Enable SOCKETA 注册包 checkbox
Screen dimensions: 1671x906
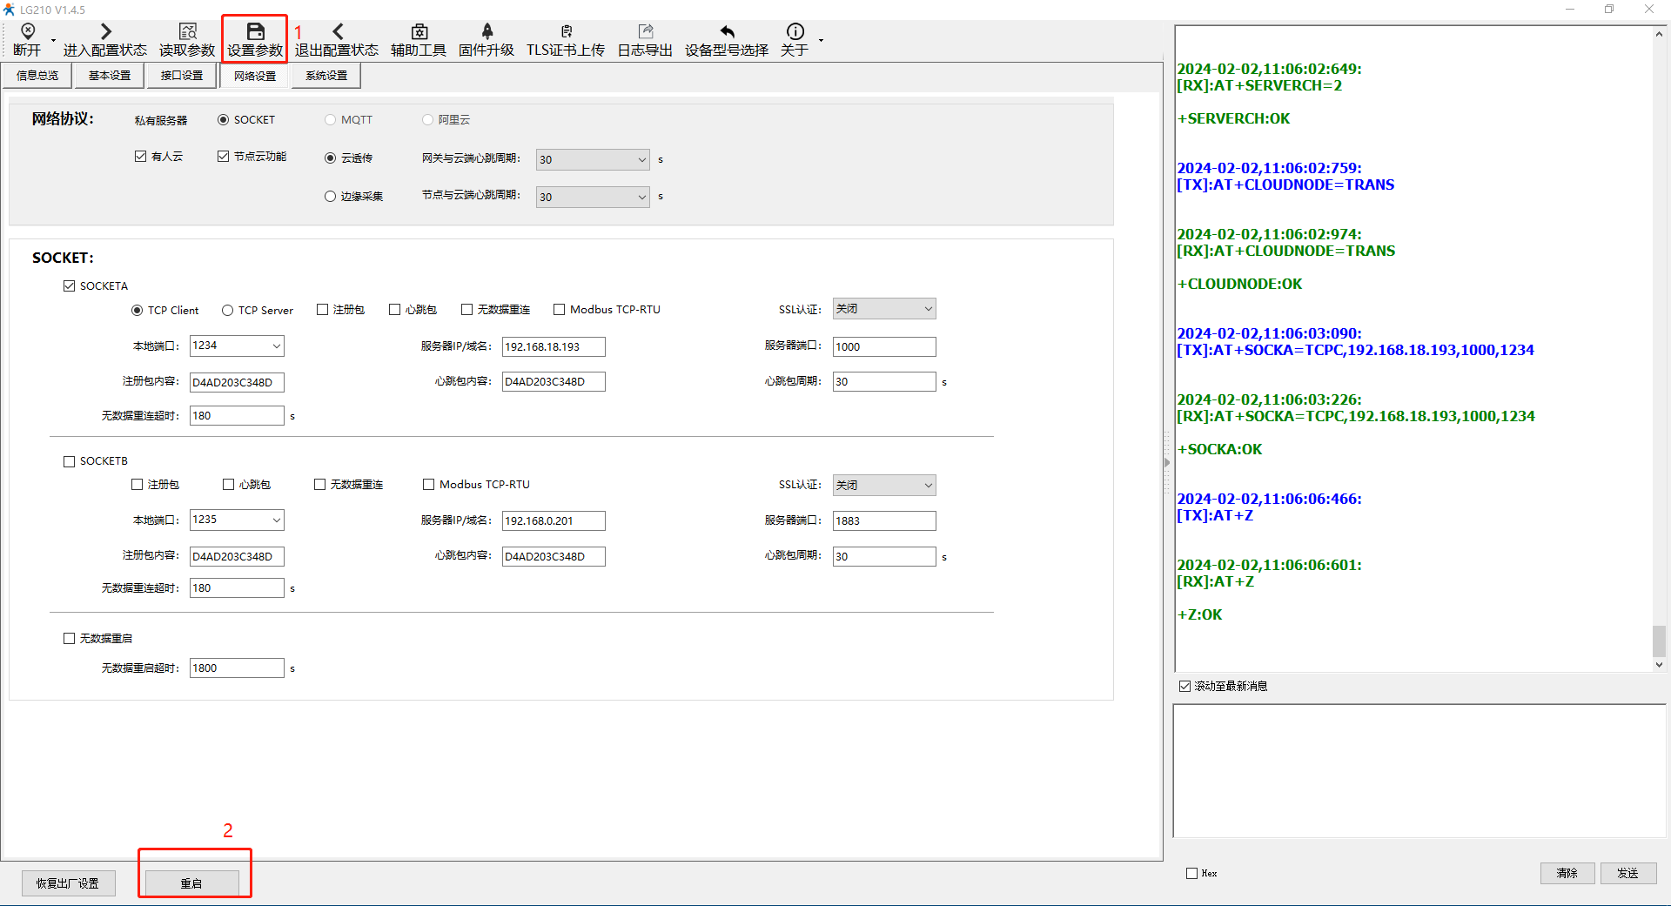tap(323, 310)
